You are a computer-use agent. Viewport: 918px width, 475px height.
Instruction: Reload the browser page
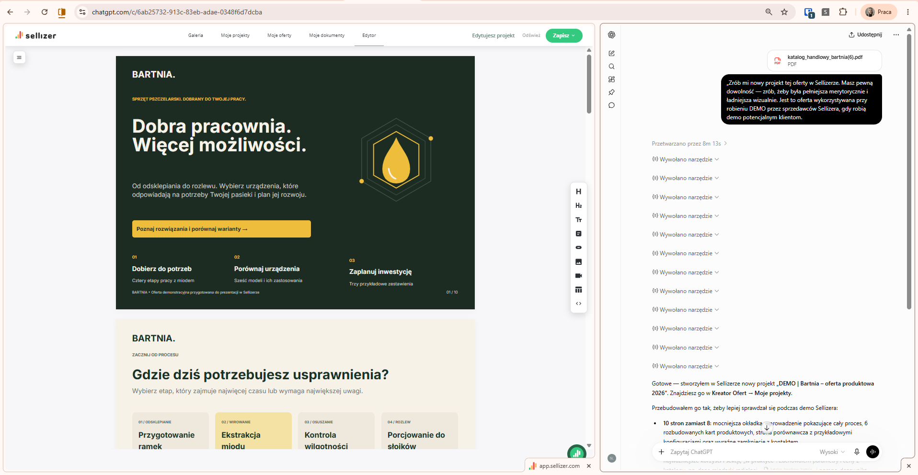click(45, 12)
